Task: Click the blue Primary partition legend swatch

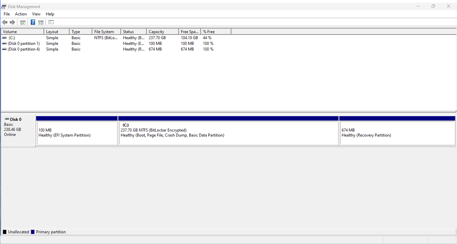Action: pyautogui.click(x=33, y=232)
